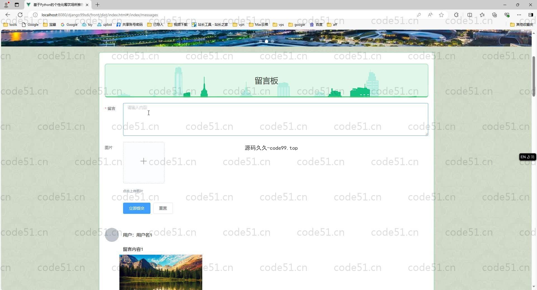The height and width of the screenshot is (290, 537).
Task: Open google bookmark folder
Action: [x=296, y=25]
